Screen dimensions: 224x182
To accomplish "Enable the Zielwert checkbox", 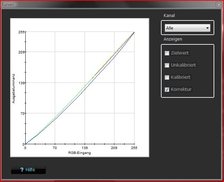I will tap(167, 53).
